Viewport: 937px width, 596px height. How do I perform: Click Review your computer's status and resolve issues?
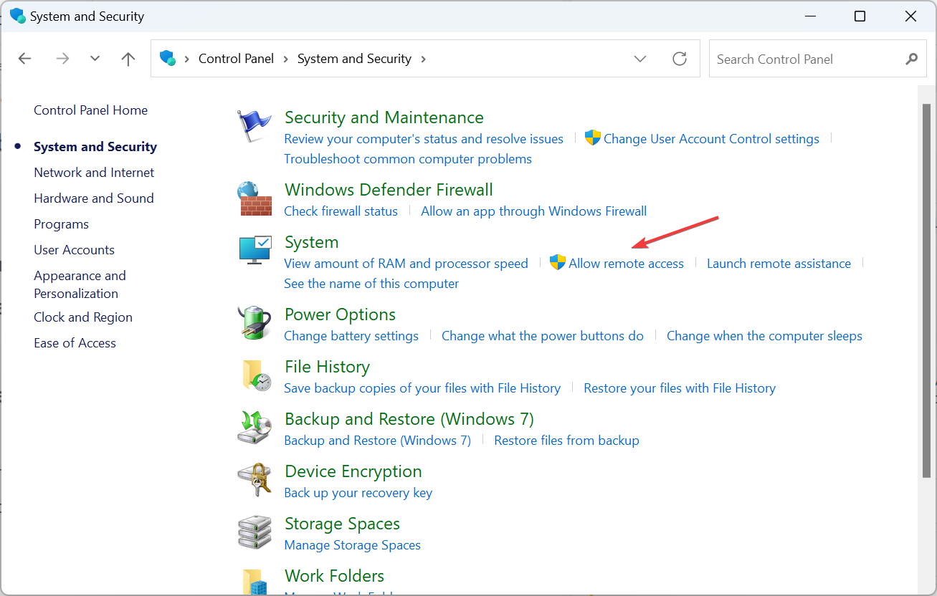click(x=424, y=139)
